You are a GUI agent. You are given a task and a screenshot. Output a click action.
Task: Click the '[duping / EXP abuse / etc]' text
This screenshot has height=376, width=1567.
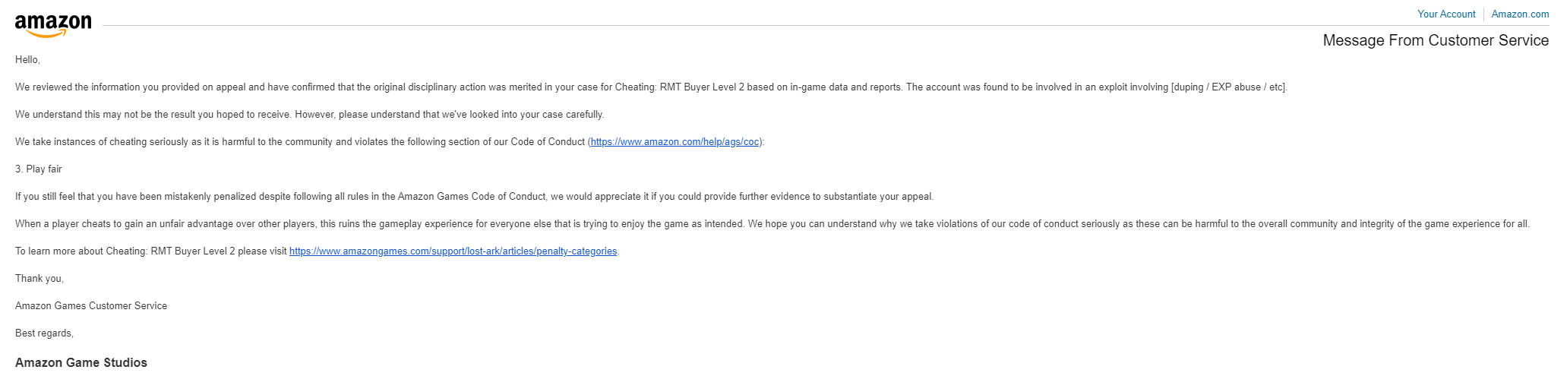coord(1229,87)
